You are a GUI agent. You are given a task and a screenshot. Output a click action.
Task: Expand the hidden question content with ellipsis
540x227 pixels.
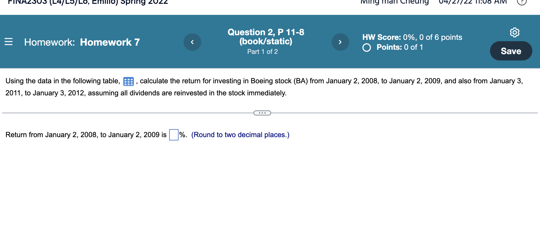tap(262, 113)
